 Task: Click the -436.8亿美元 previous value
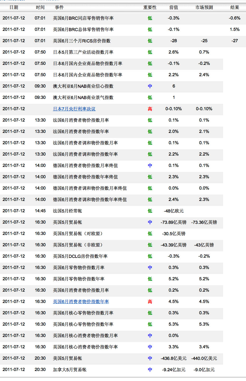pyautogui.click(x=174, y=358)
